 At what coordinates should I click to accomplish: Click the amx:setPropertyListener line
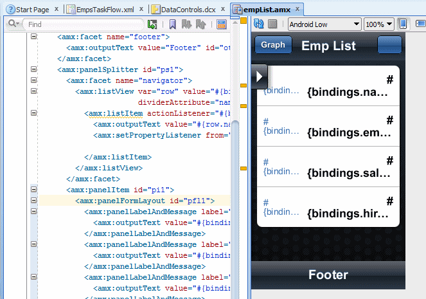[162, 136]
